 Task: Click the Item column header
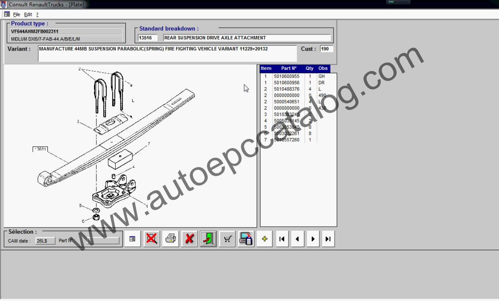click(x=266, y=69)
